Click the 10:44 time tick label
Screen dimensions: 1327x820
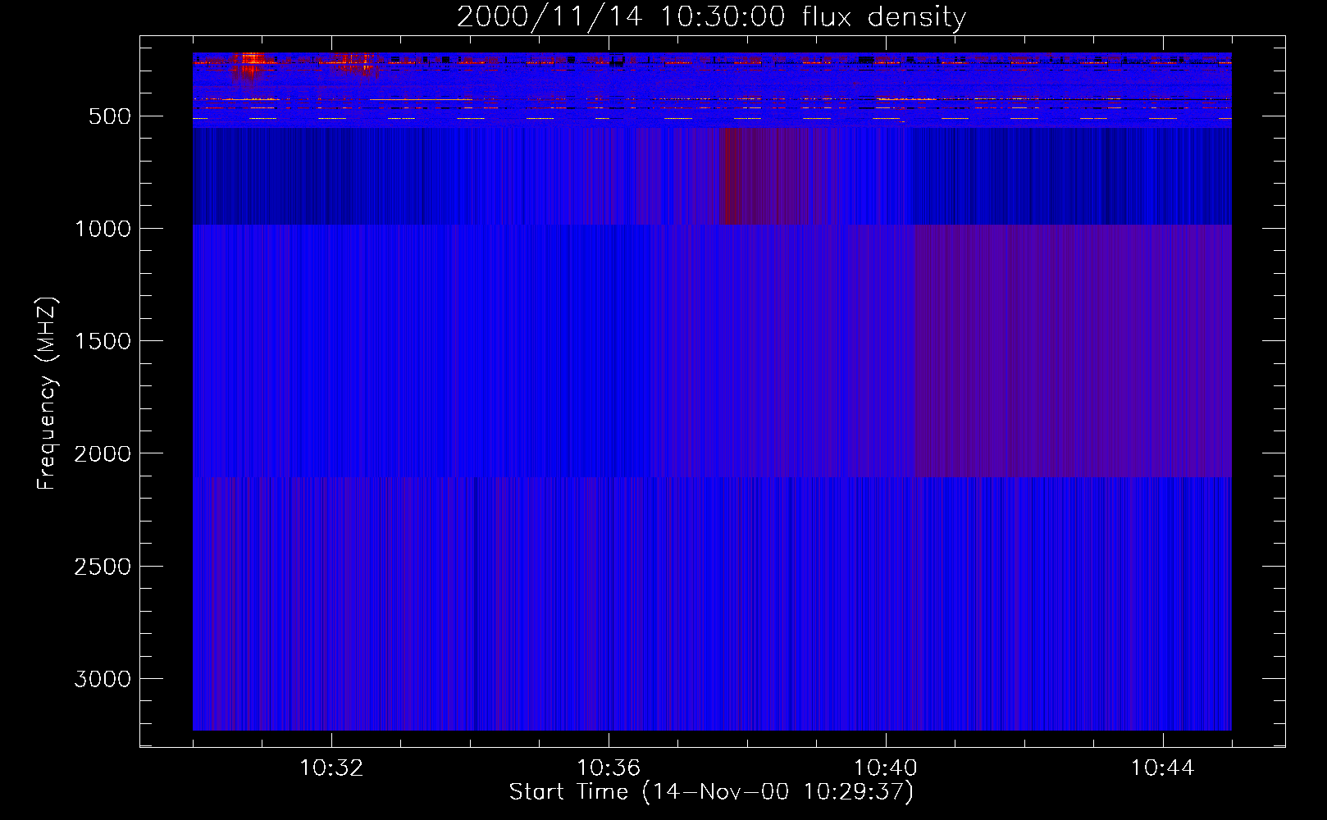tap(1163, 768)
